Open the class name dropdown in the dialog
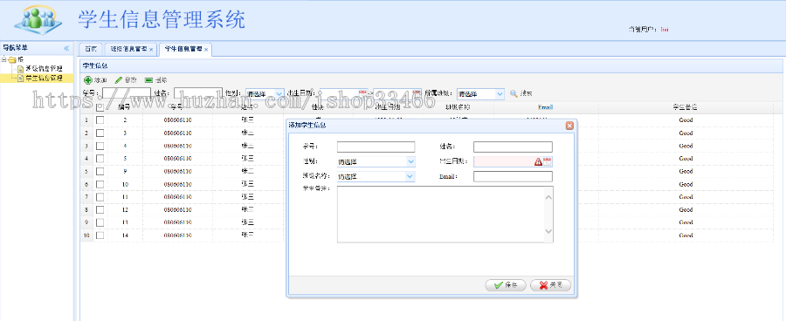The height and width of the screenshot is (321, 786). coord(410,176)
